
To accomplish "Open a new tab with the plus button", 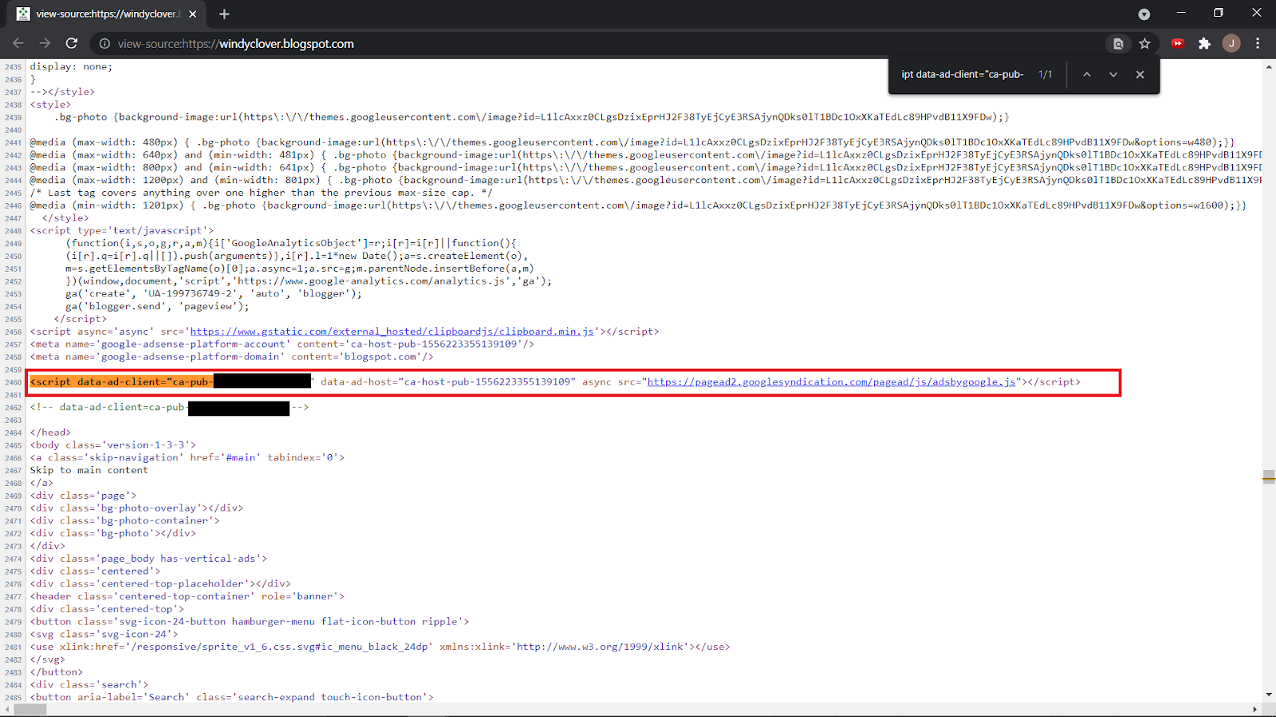I will pos(224,14).
